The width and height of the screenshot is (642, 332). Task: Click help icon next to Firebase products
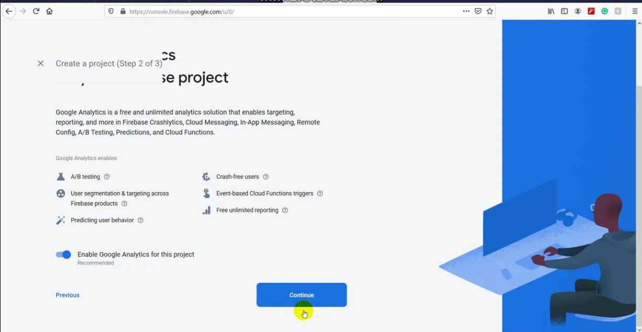click(125, 204)
